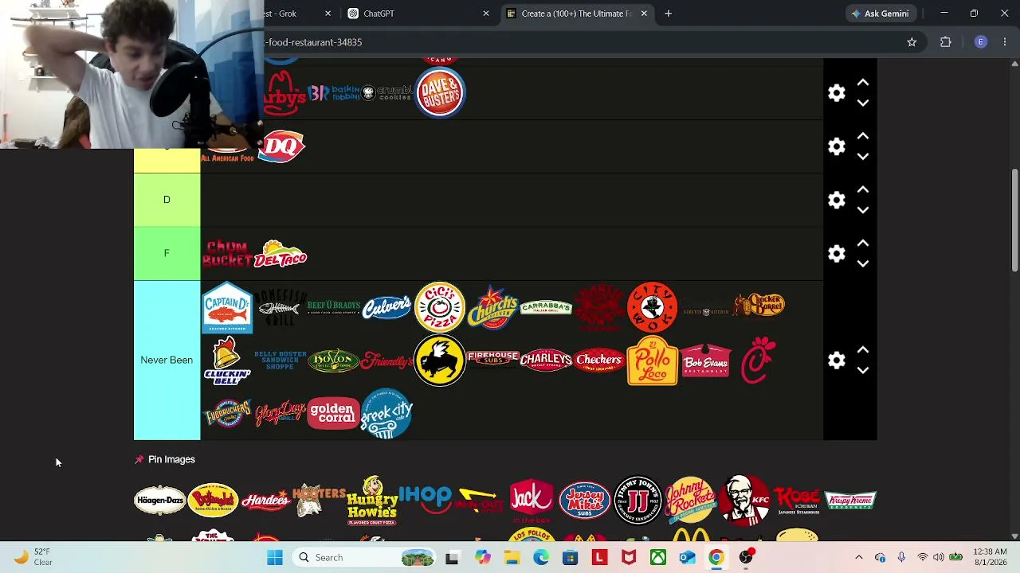The width and height of the screenshot is (1020, 573).
Task: Move the F tier row up
Action: click(x=863, y=244)
